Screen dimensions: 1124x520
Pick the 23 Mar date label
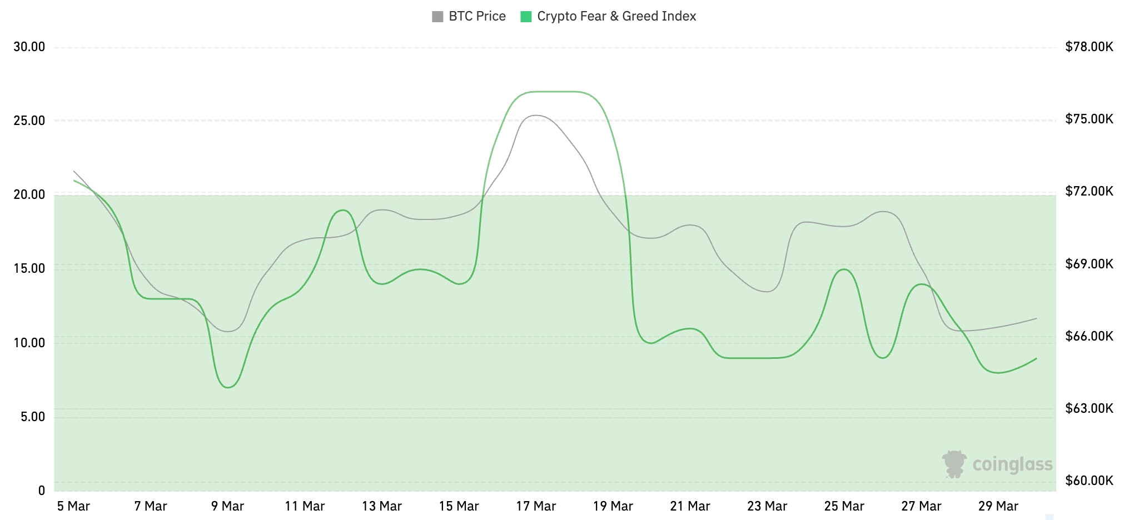pos(767,506)
